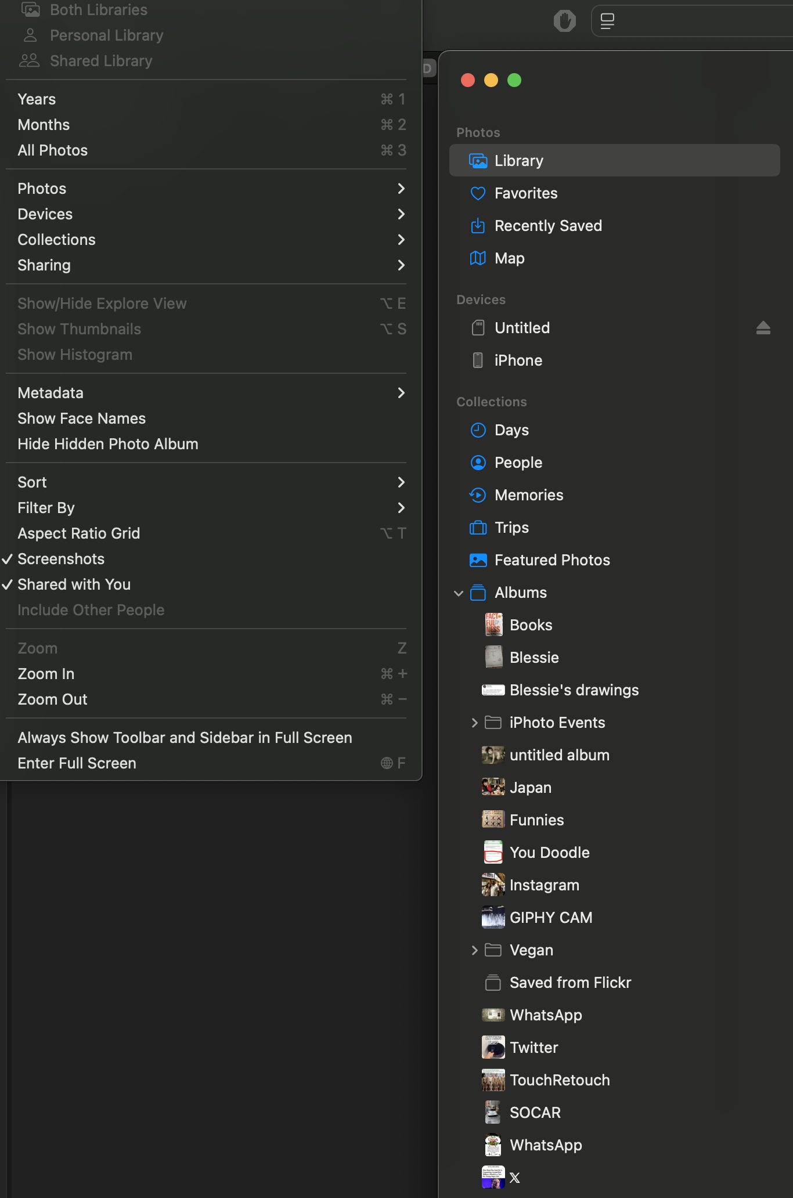Expand the iPhoto Events folder

[474, 723]
